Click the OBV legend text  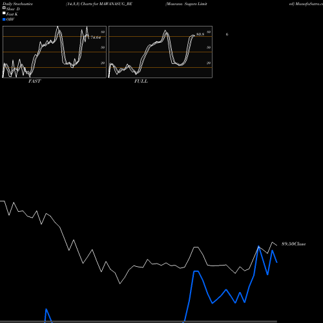click(x=10, y=19)
